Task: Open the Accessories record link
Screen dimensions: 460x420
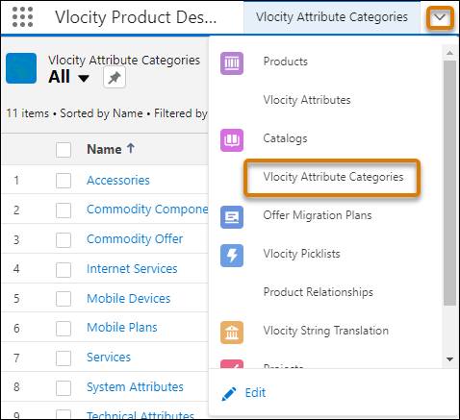Action: pyautogui.click(x=118, y=181)
